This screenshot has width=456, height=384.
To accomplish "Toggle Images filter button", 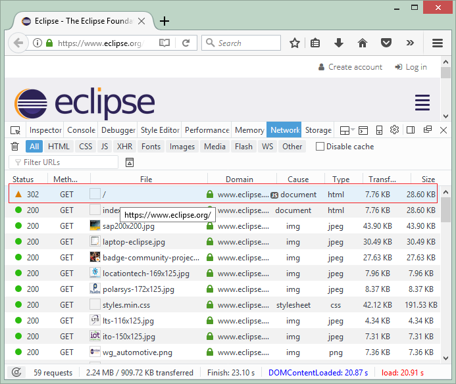I will click(x=182, y=146).
